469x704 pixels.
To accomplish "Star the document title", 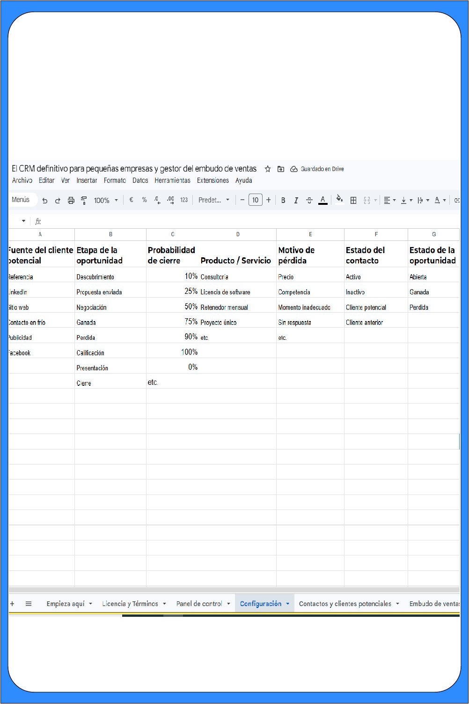I will click(268, 169).
